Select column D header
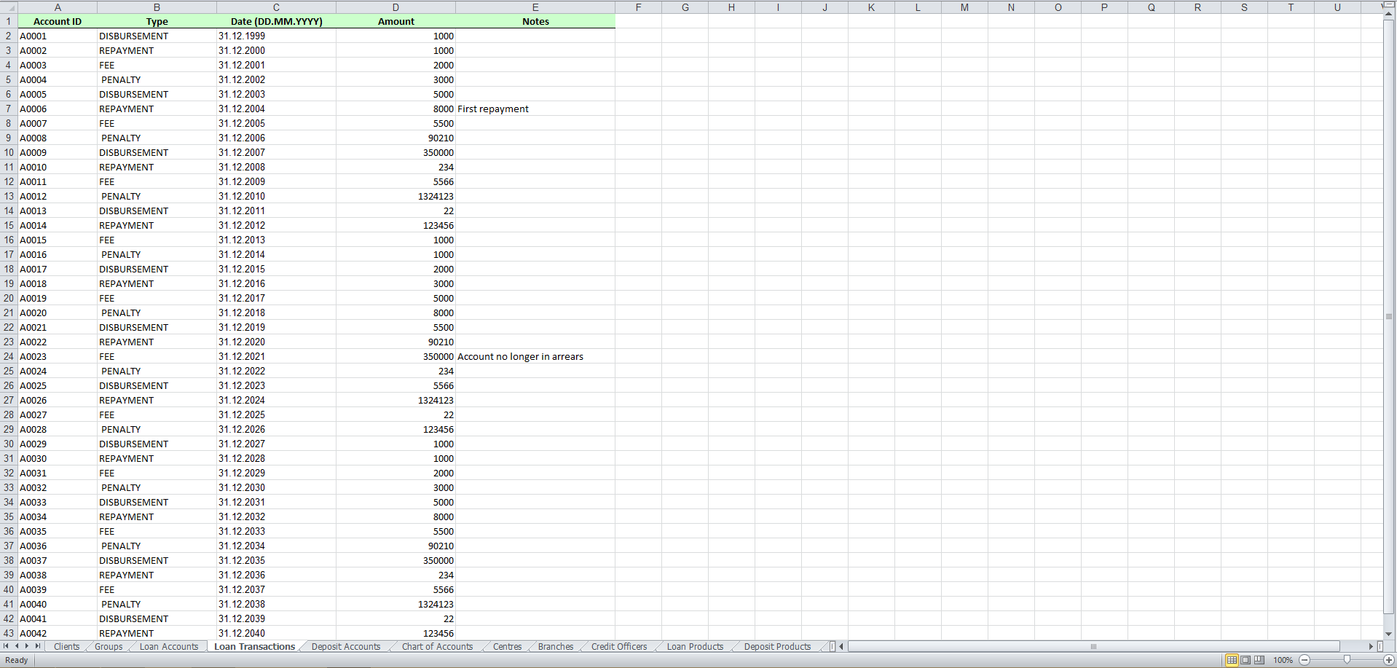Screen dimensions: 1397x668 pyautogui.click(x=396, y=7)
